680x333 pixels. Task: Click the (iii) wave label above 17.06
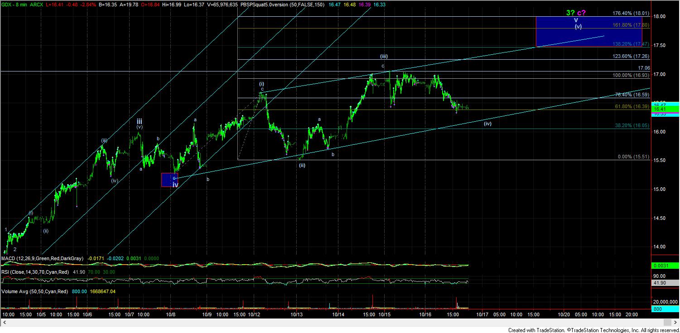[x=383, y=57]
